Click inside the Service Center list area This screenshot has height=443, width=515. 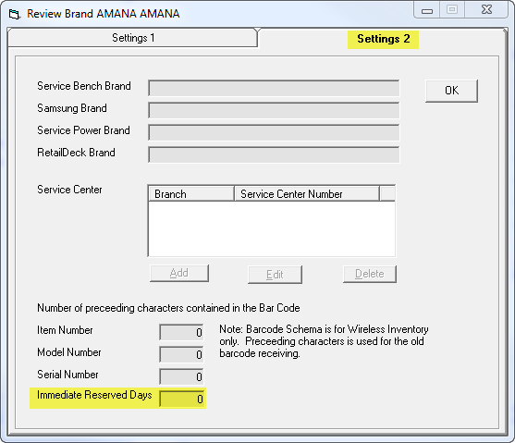click(x=272, y=228)
